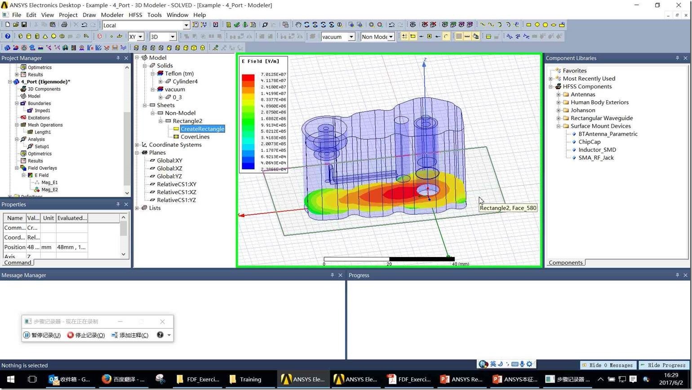Open the Tools menu
This screenshot has height=390, width=692.
(x=154, y=15)
